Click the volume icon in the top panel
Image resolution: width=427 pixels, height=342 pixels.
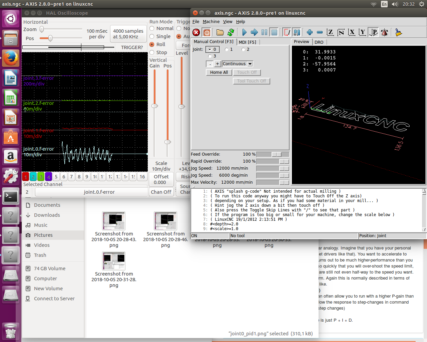[395, 4]
